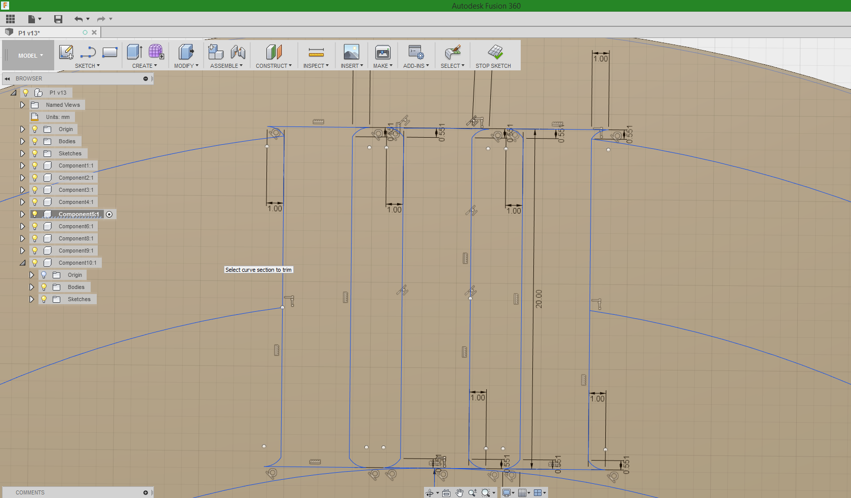Viewport: 851px width, 498px height.
Task: Open the CREATE menu
Action: (x=144, y=66)
